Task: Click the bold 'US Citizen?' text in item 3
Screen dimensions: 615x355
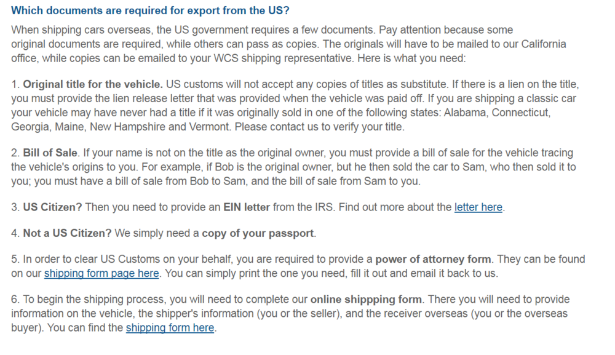Action: (52, 207)
